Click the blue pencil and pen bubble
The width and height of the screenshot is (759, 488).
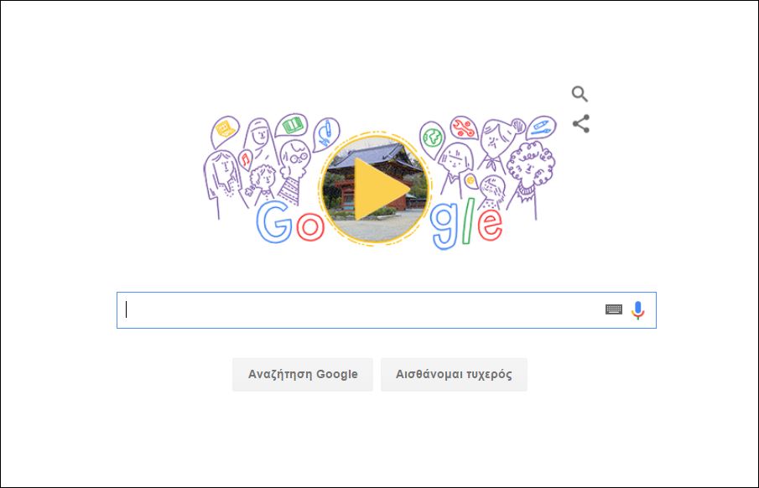(x=541, y=127)
